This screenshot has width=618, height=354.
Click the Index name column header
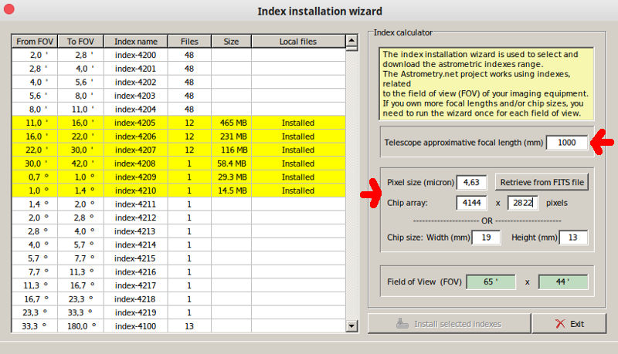coord(136,41)
